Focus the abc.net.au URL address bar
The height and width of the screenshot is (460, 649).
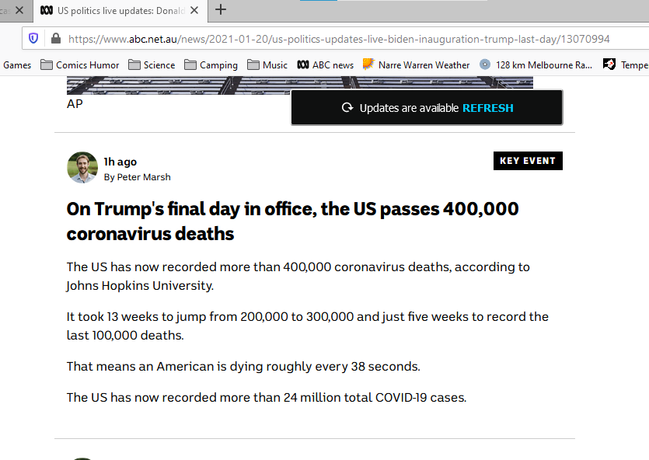pos(339,39)
